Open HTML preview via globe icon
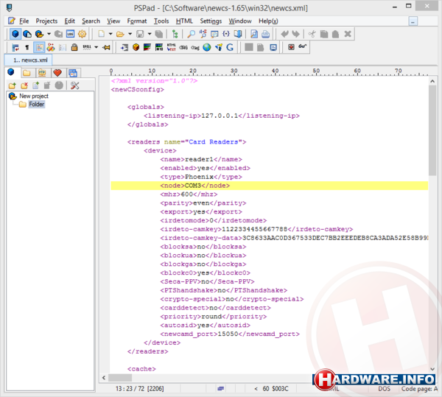Image resolution: width=442 pixels, height=397 pixels. tap(206, 47)
